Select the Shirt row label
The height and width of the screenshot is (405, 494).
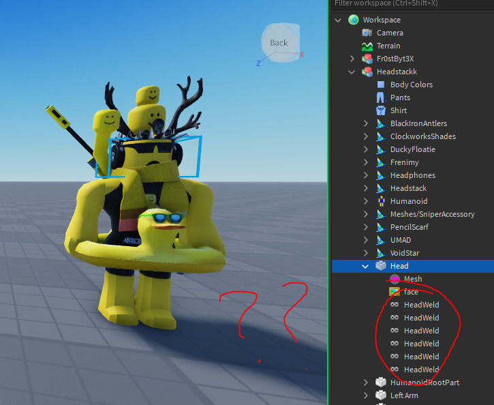[399, 110]
